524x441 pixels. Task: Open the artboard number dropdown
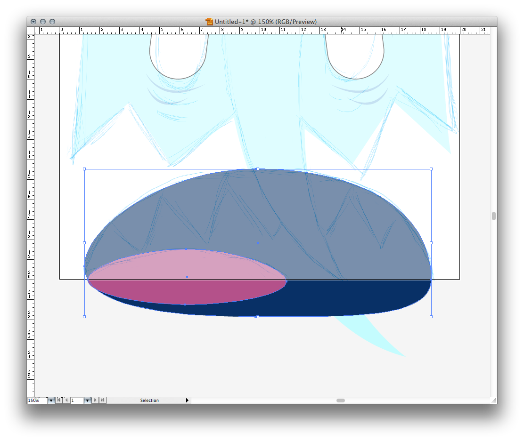(x=87, y=401)
